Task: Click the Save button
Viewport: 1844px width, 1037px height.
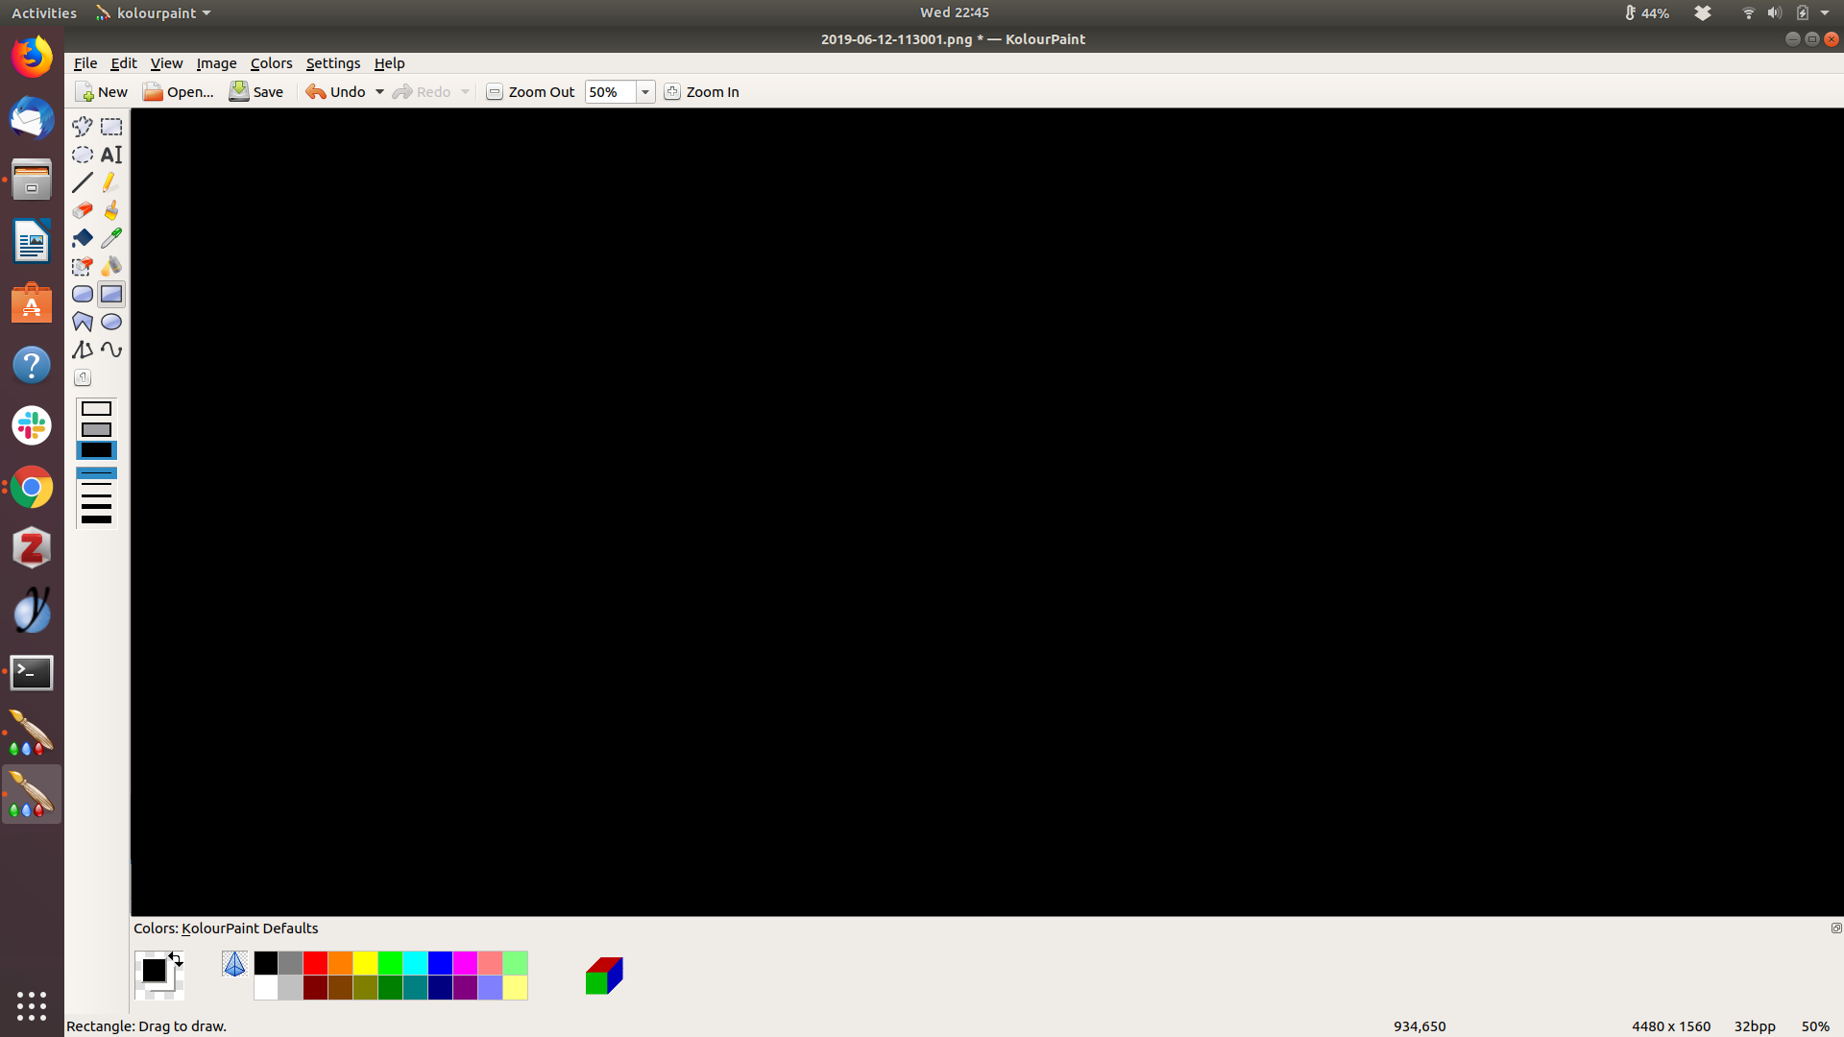Action: click(256, 92)
